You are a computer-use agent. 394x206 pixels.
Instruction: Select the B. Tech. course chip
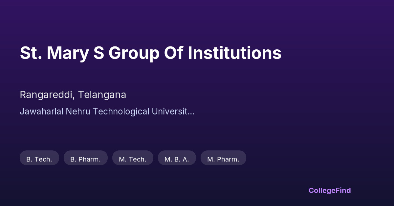click(x=39, y=158)
